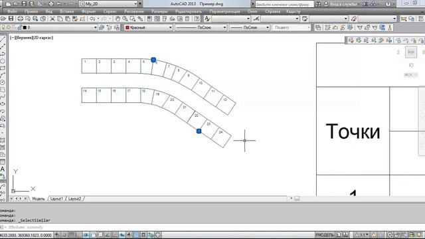Open the Редактировать menu
Viewport: 425px width, 239px height.
coord(189,11)
